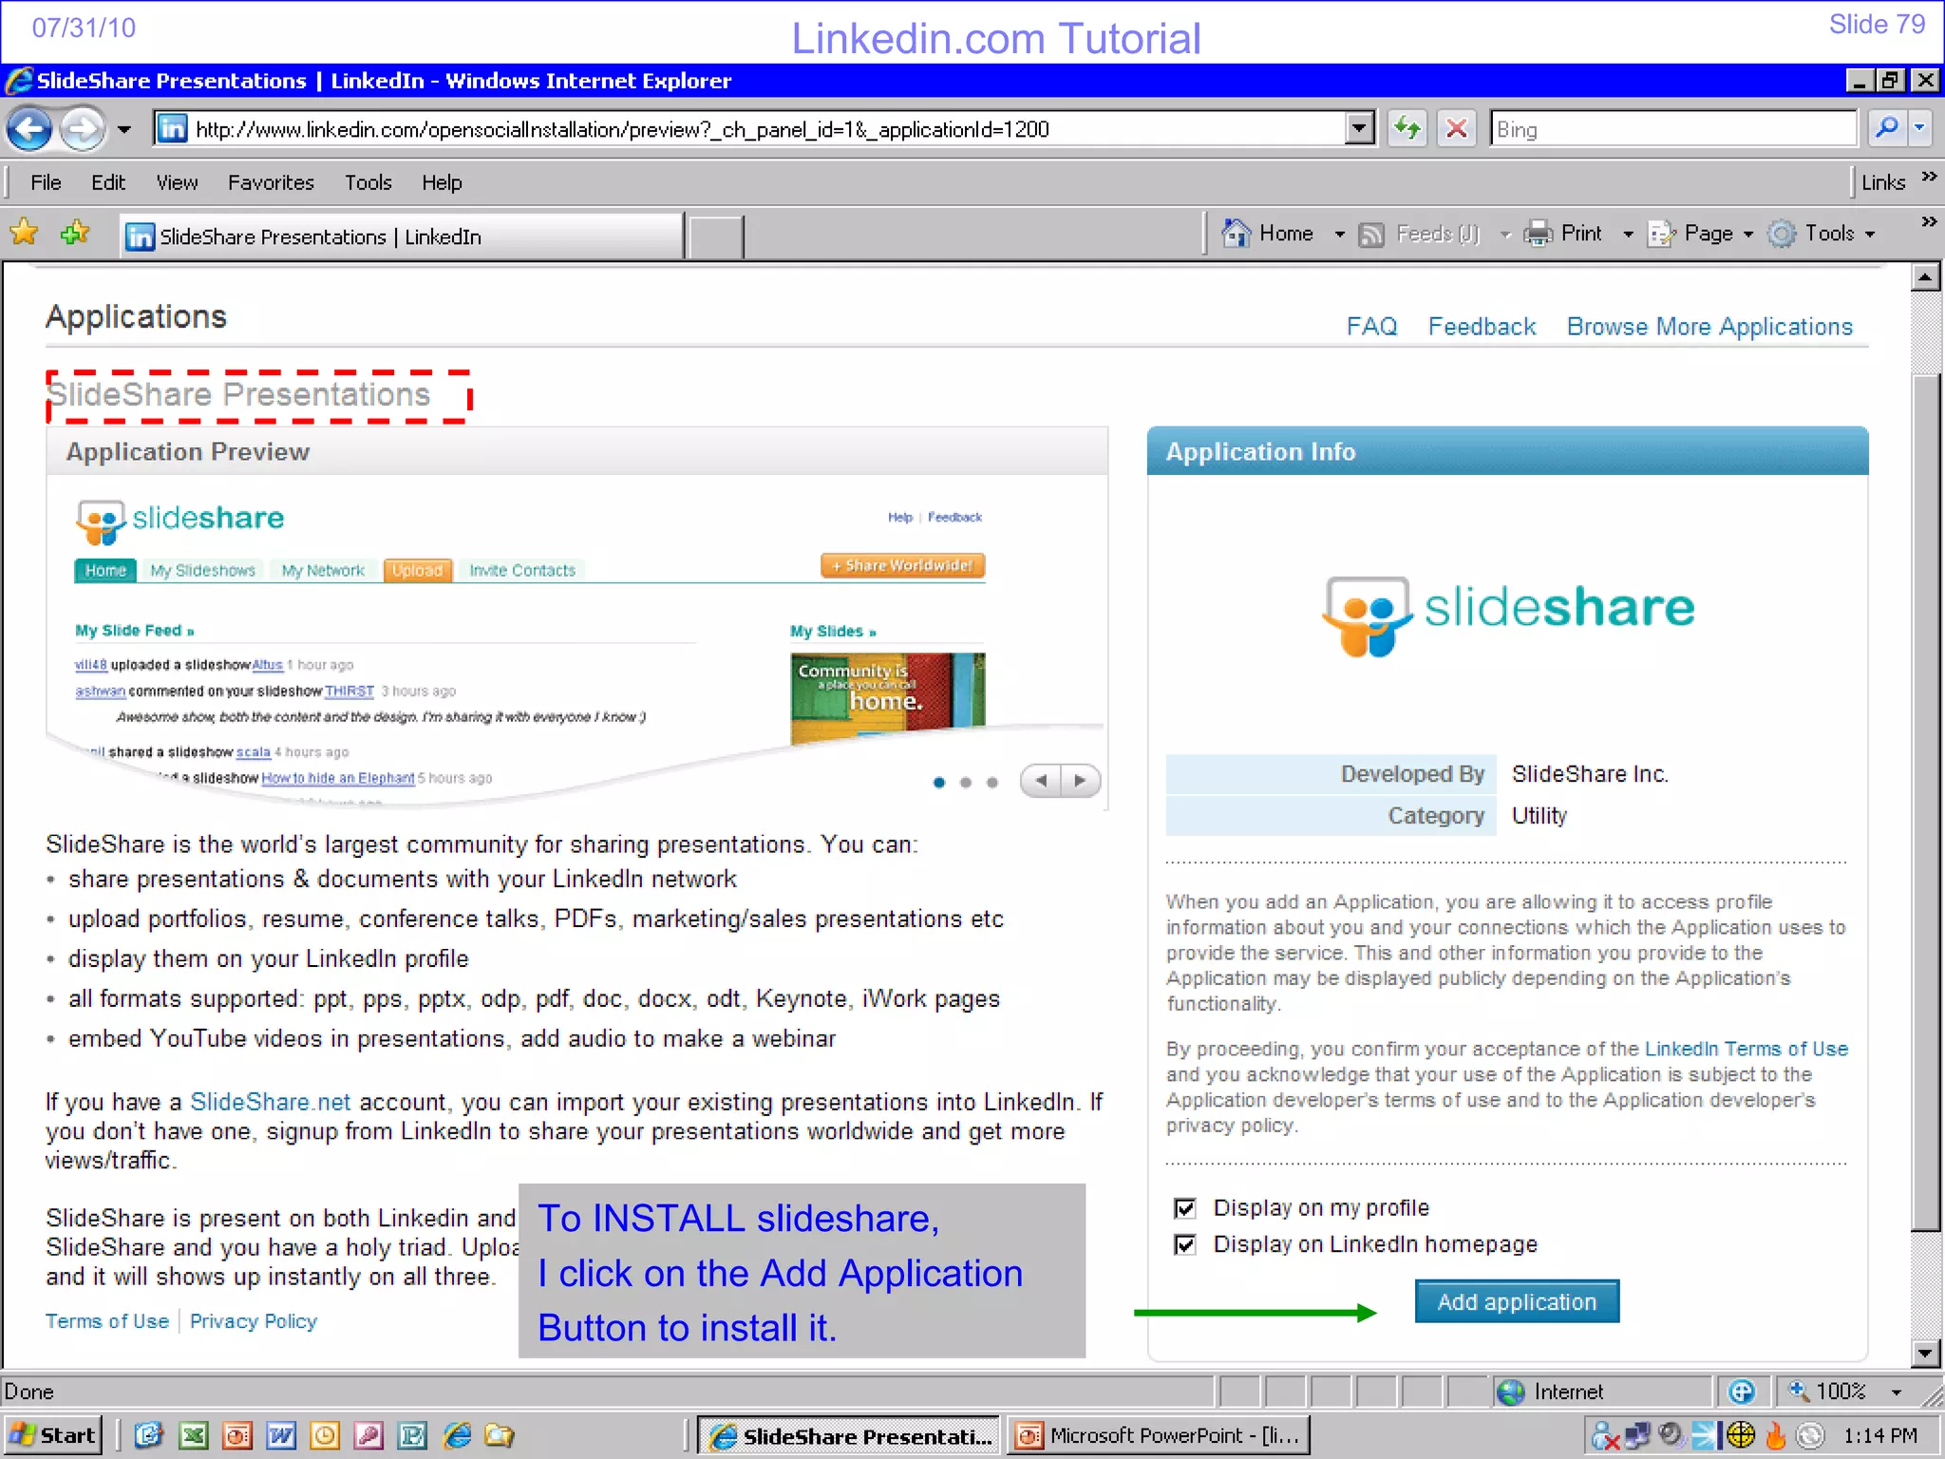
Task: Uncheck Display on my profile
Action: tap(1185, 1208)
